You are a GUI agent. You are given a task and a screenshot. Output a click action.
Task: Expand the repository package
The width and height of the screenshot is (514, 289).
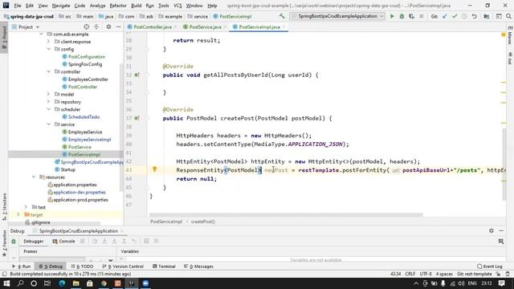(48, 102)
